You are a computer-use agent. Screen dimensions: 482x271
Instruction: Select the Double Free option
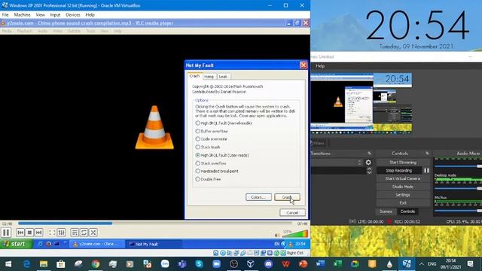tap(209, 179)
